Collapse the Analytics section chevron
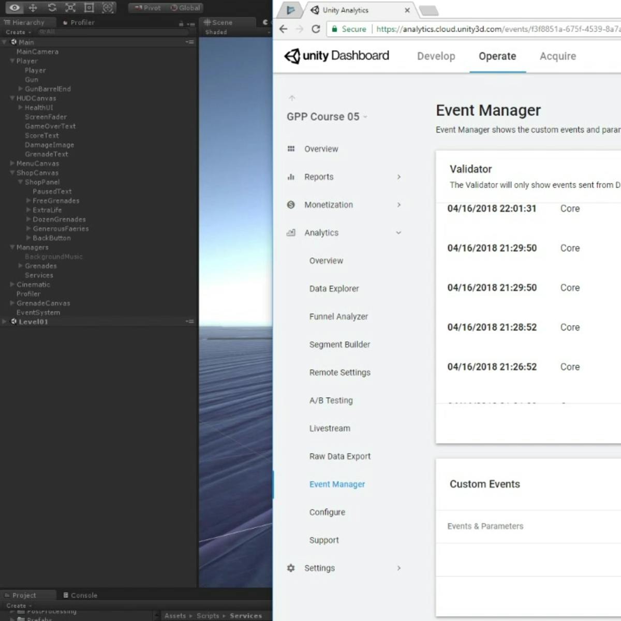 click(399, 233)
